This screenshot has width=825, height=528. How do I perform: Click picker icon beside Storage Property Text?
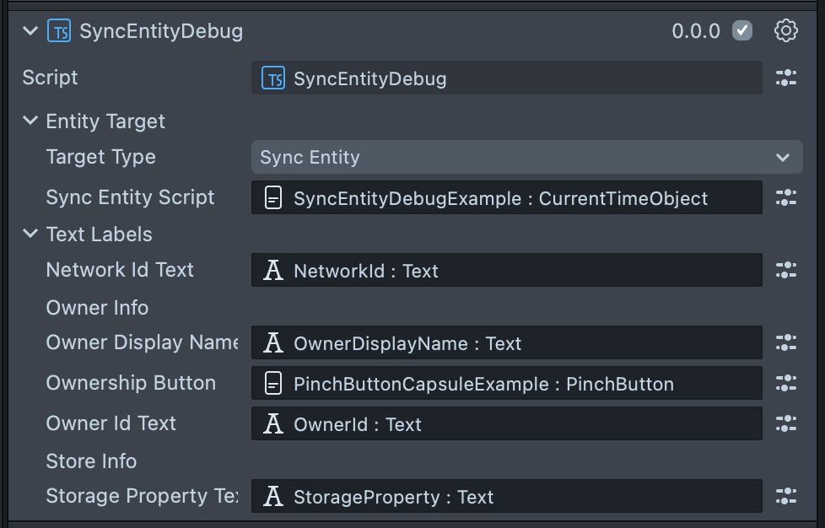pyautogui.click(x=785, y=497)
